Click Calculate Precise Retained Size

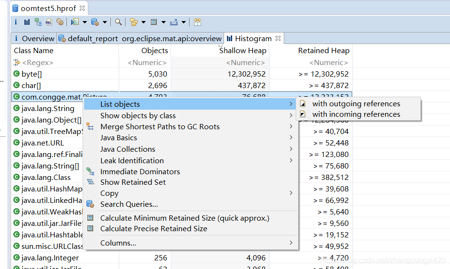[x=153, y=229]
